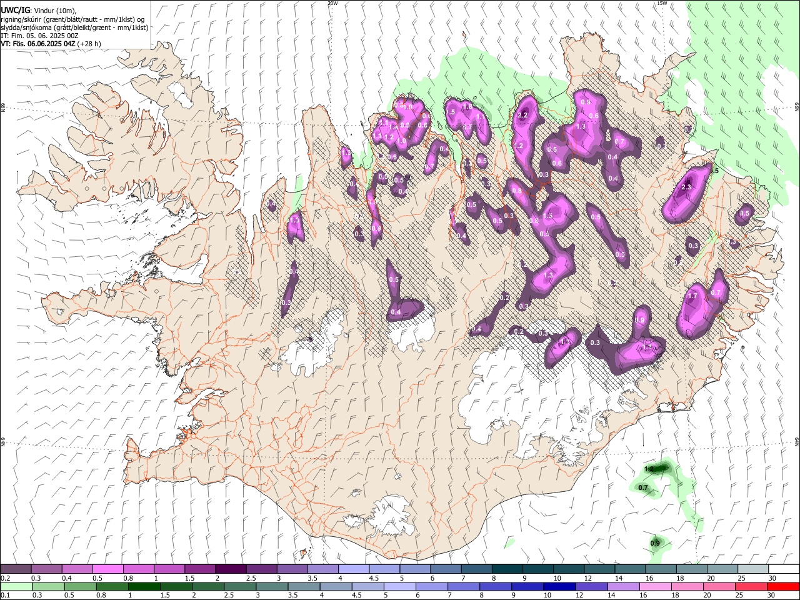Click the "(+28 h)" forecast offset text
The height and width of the screenshot is (600, 800).
tap(89, 44)
